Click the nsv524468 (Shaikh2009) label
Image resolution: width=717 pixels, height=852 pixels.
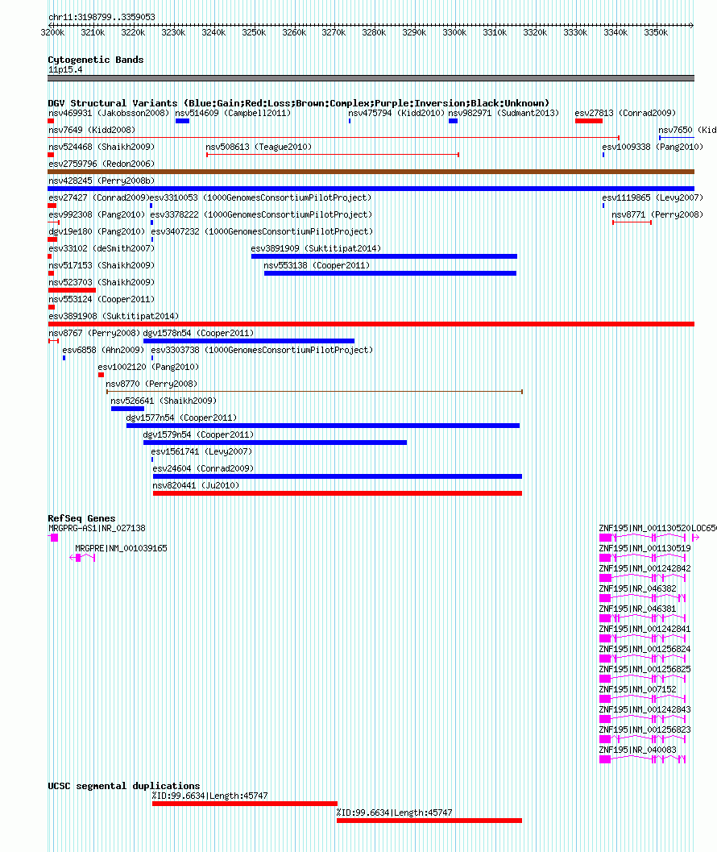(102, 147)
